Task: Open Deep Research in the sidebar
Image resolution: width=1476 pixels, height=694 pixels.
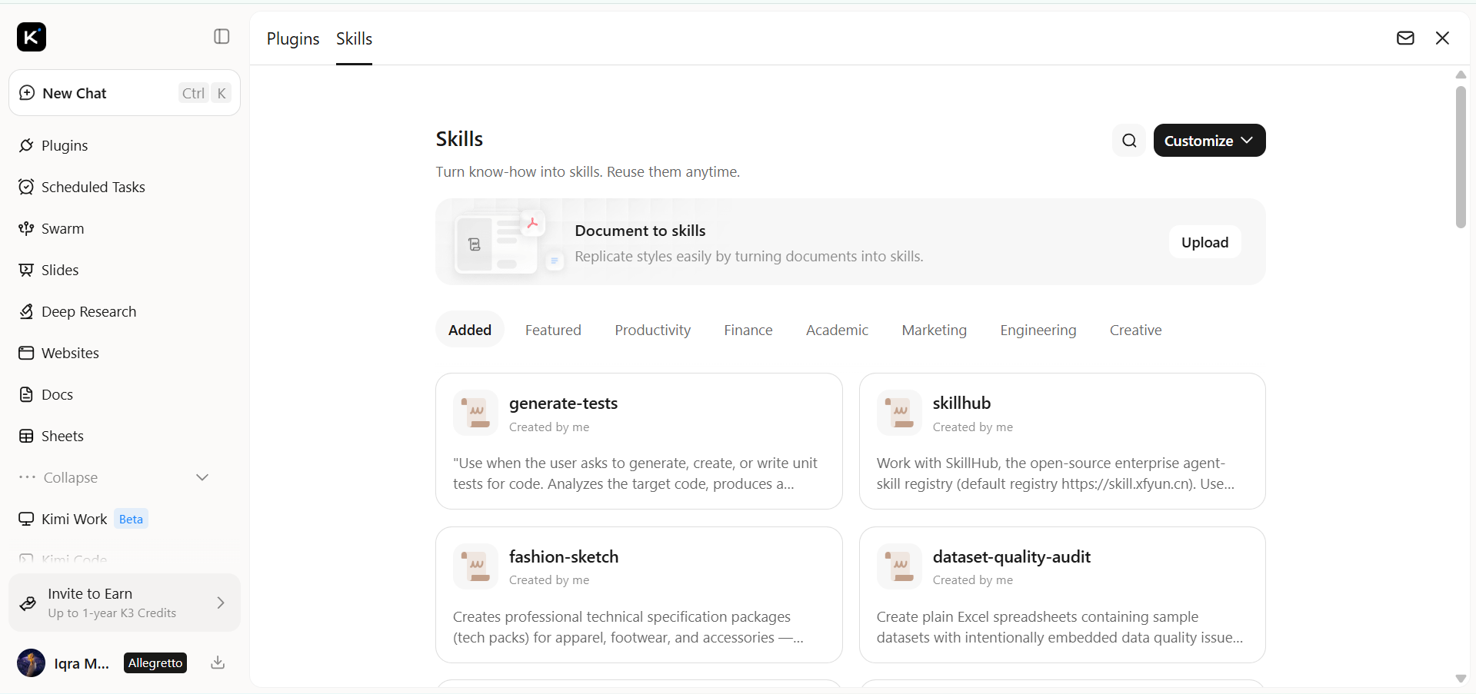Action: 125,311
